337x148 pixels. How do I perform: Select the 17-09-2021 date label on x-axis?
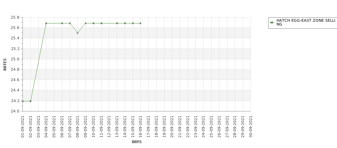pos(149,127)
